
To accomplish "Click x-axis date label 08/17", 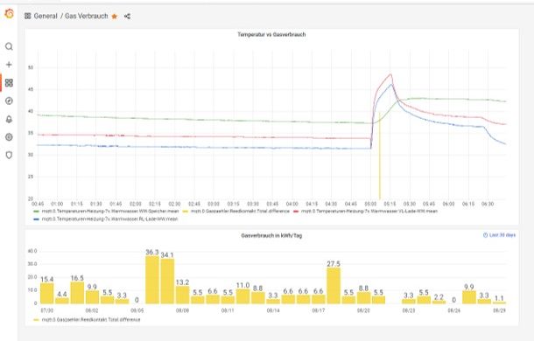I will point(319,310).
